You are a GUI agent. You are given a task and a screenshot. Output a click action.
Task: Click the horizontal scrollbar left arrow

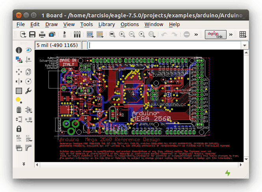coord(37,165)
